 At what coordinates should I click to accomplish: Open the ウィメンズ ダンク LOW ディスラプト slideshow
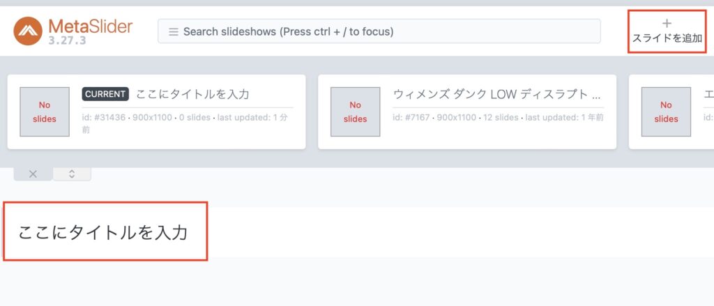click(x=496, y=95)
